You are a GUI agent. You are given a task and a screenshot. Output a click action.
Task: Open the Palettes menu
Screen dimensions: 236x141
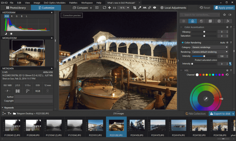point(73,3)
